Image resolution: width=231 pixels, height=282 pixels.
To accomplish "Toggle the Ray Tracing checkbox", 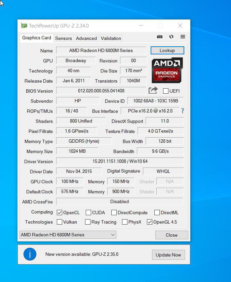I will click(88, 222).
